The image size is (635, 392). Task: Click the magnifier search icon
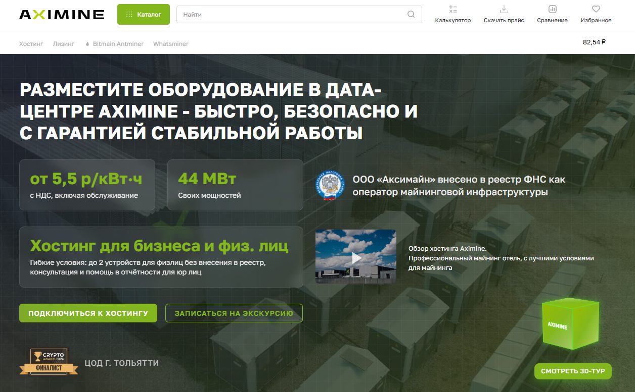click(411, 15)
